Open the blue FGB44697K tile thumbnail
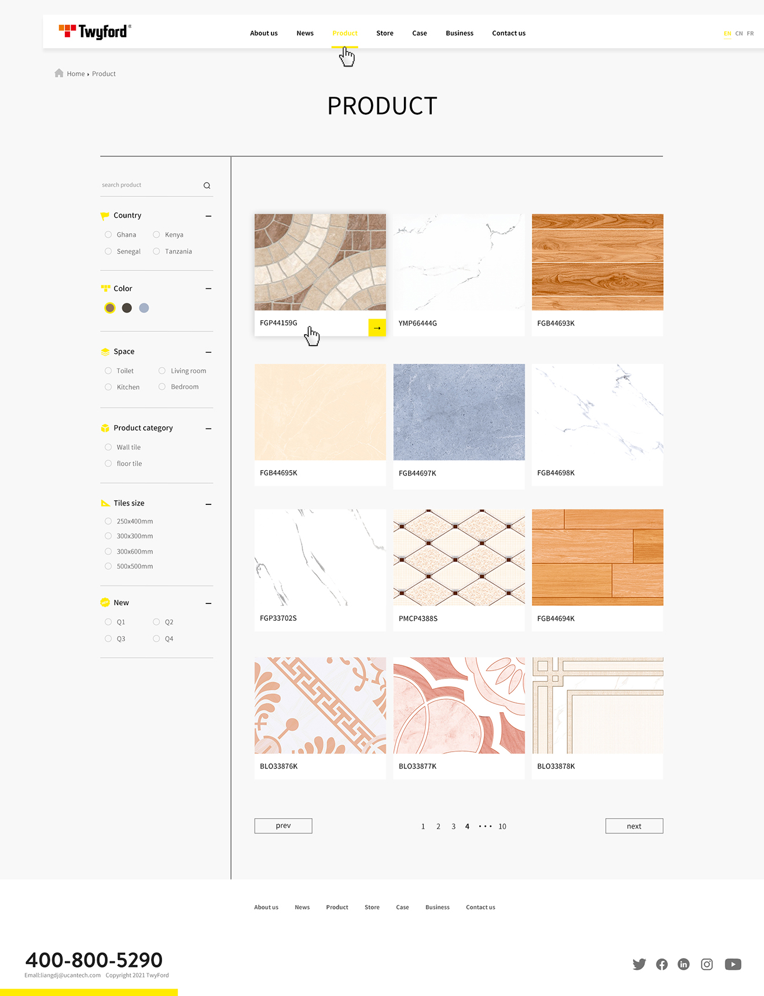 [x=458, y=412]
